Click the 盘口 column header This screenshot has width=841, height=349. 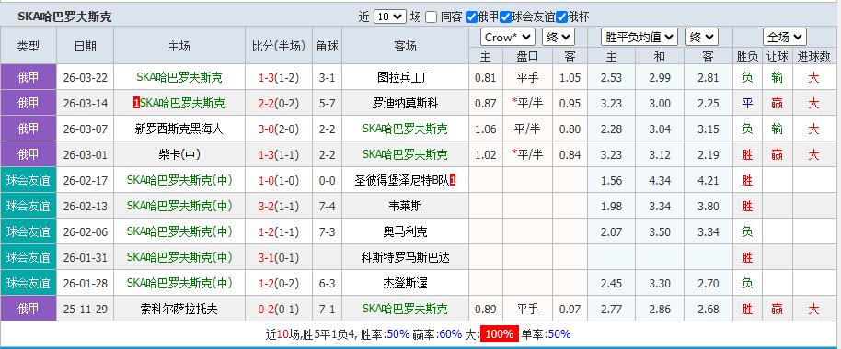pos(527,56)
